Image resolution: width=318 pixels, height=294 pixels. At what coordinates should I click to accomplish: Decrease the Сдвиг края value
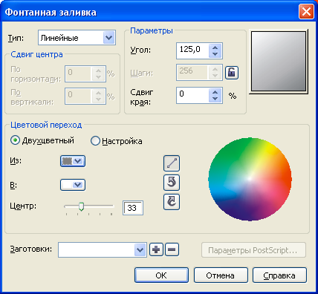tap(215, 99)
